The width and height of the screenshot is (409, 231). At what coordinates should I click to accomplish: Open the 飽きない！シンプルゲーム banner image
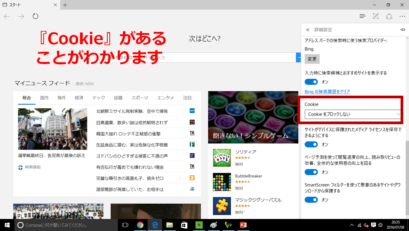point(253,117)
